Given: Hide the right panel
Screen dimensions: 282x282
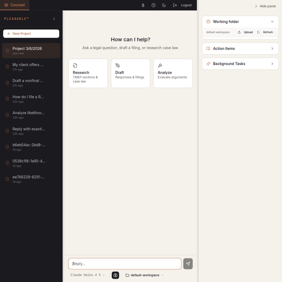Looking at the screenshot, I should point(265,6).
